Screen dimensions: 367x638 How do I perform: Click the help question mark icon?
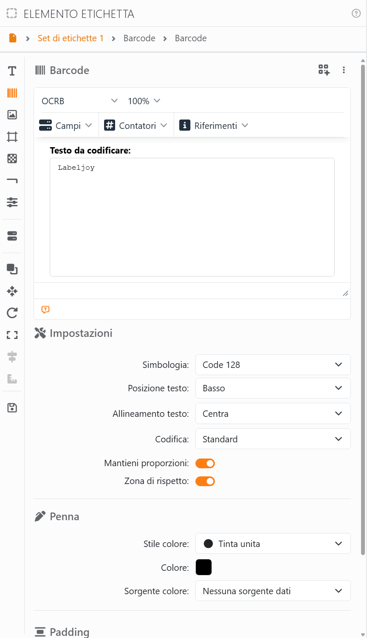pyautogui.click(x=356, y=14)
